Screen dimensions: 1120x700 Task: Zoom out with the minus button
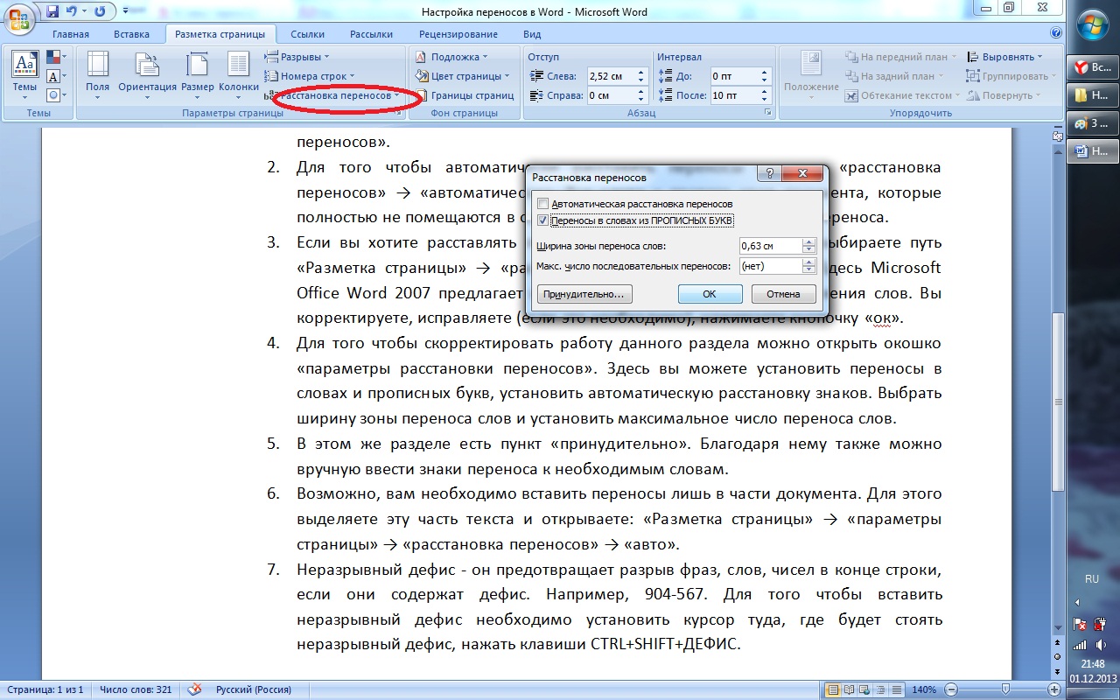[950, 690]
